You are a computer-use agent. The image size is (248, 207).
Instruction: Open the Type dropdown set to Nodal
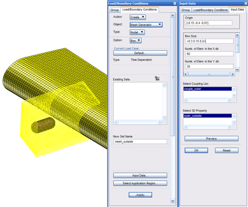pyautogui.click(x=137, y=32)
